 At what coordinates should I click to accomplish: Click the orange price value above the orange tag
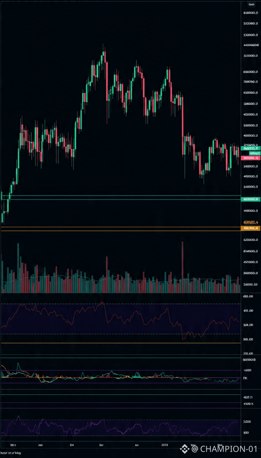coord(251,222)
